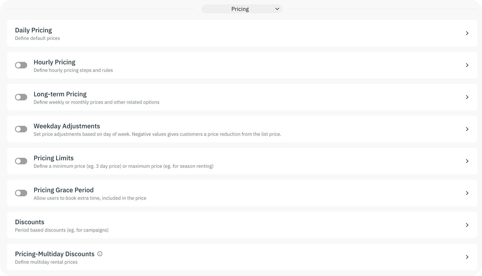482x276 pixels.
Task: Toggle Weekday Adjustments on
Action: coord(21,129)
